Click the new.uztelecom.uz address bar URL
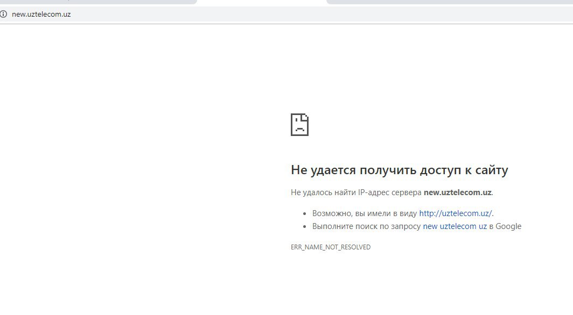The height and width of the screenshot is (315, 573). pyautogui.click(x=41, y=14)
